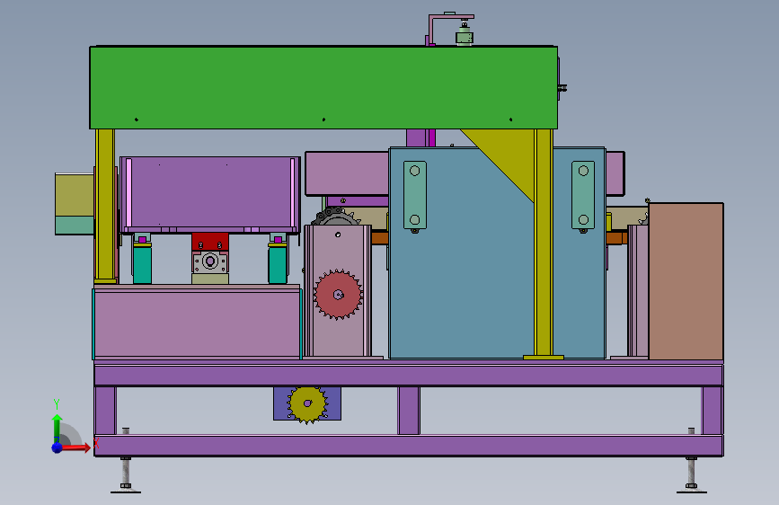Click the right leveling foot
This screenshot has width=779, height=505.
[691, 474]
